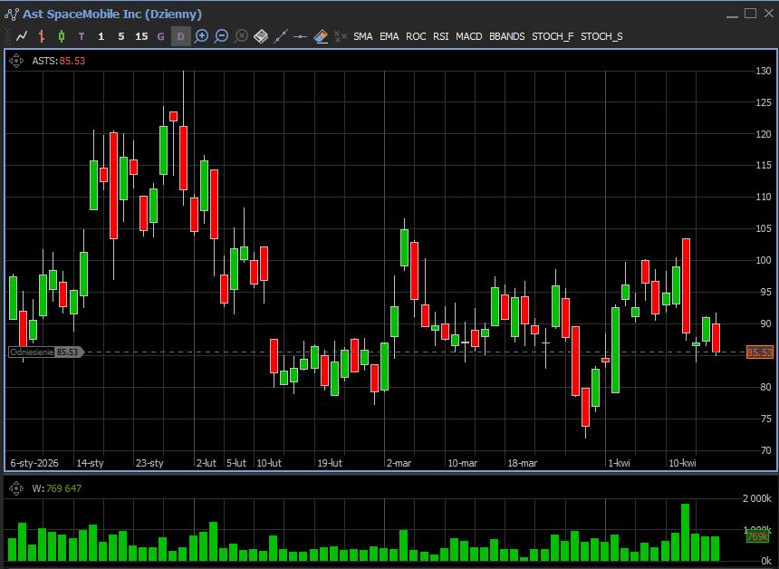Click the zoom out magnifier icon
Screen dimensions: 779x569
coord(221,36)
